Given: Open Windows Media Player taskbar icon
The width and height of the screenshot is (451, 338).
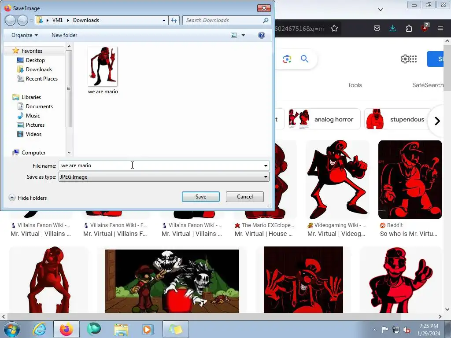Looking at the screenshot, I should (x=148, y=329).
